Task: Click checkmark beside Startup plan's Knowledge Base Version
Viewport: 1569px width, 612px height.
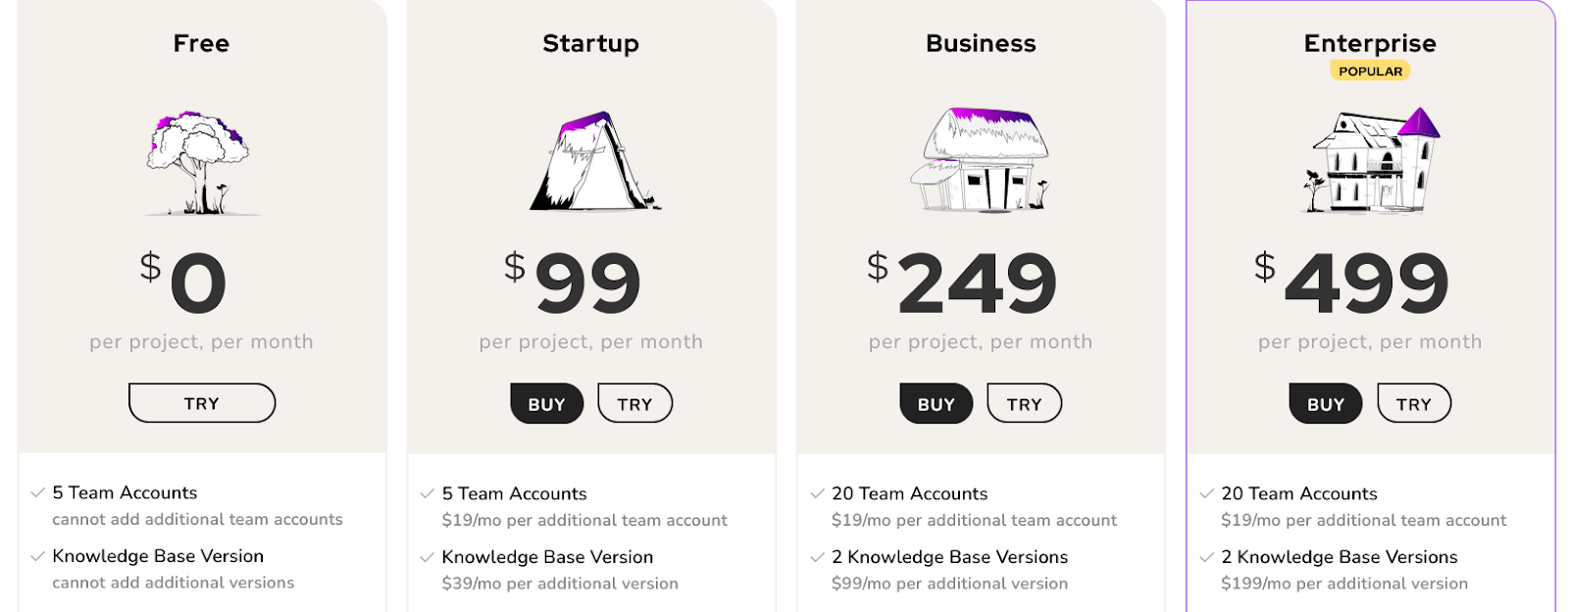Action: click(427, 557)
